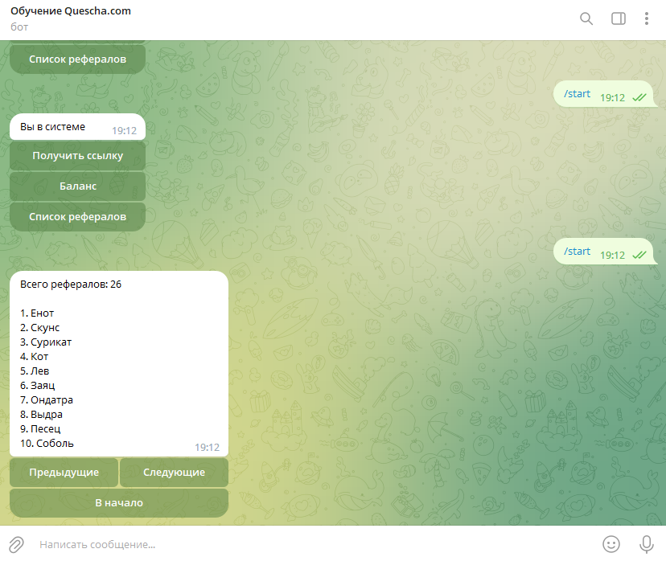The height and width of the screenshot is (561, 666).
Task: Click the upper '/start' command link
Action: click(577, 94)
